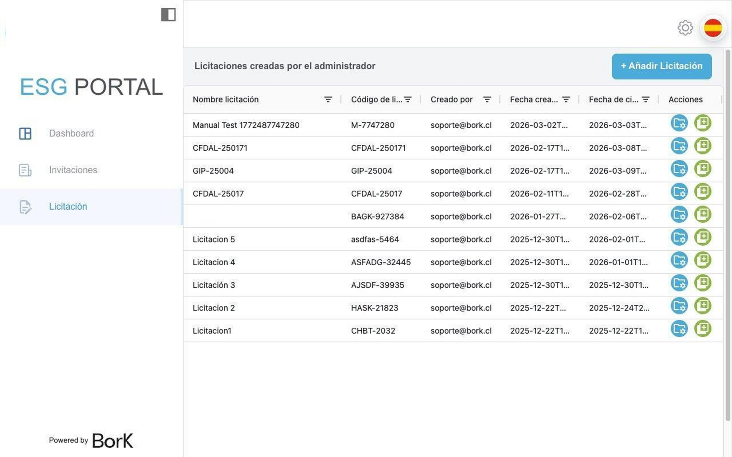Click the vertical scrollbar on the right
This screenshot has height=457, width=732.
click(x=727, y=236)
